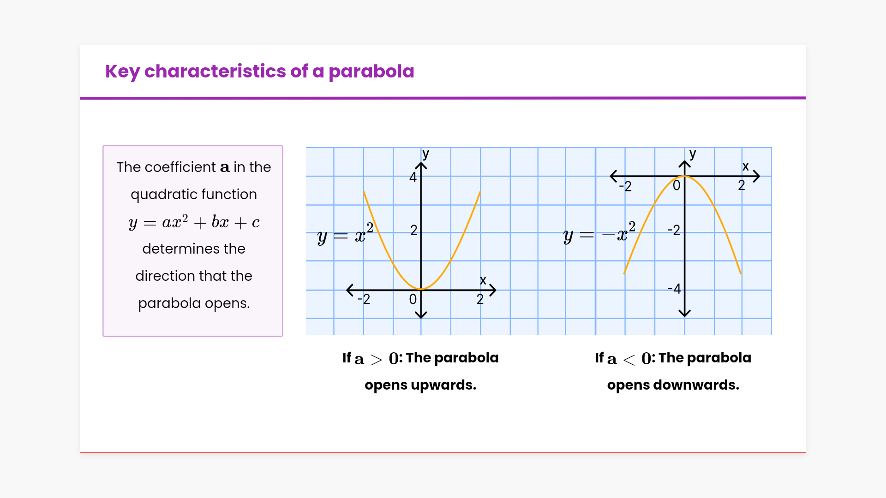
Task: Click the slide title about parabola characteristics
Action: 259,71
